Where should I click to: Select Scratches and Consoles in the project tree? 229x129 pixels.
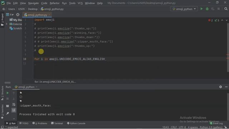16,28
